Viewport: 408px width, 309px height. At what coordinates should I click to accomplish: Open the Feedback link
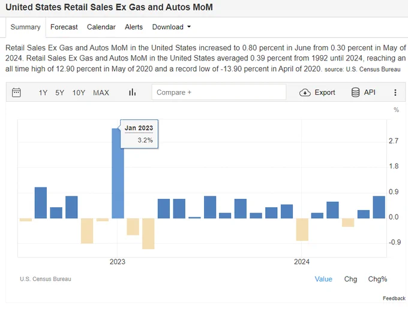click(394, 298)
